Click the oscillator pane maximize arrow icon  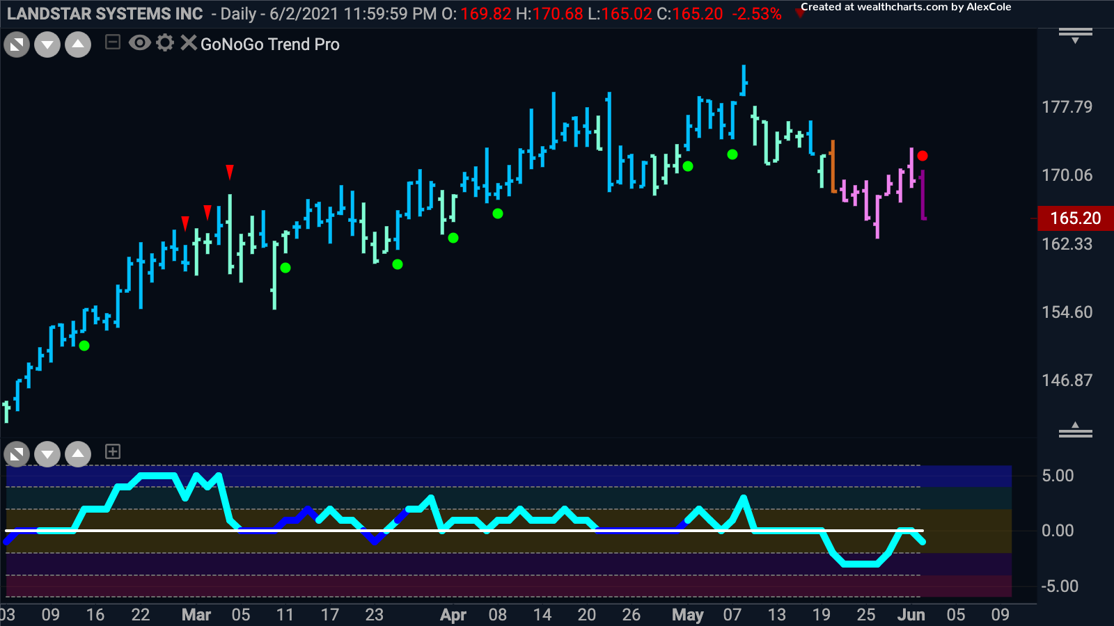coord(17,455)
